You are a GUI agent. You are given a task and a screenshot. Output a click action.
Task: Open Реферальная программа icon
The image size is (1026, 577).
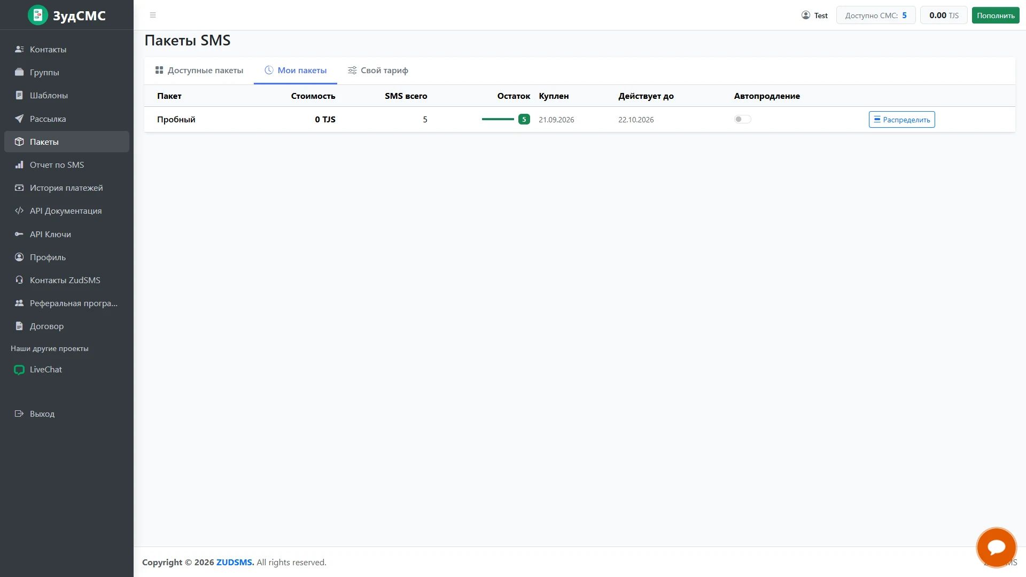[x=19, y=303]
